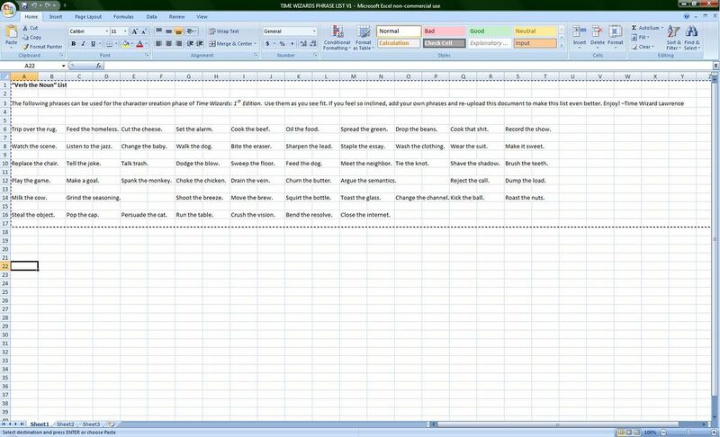Click the Insert cells icon
The image size is (720, 437).
click(x=579, y=31)
